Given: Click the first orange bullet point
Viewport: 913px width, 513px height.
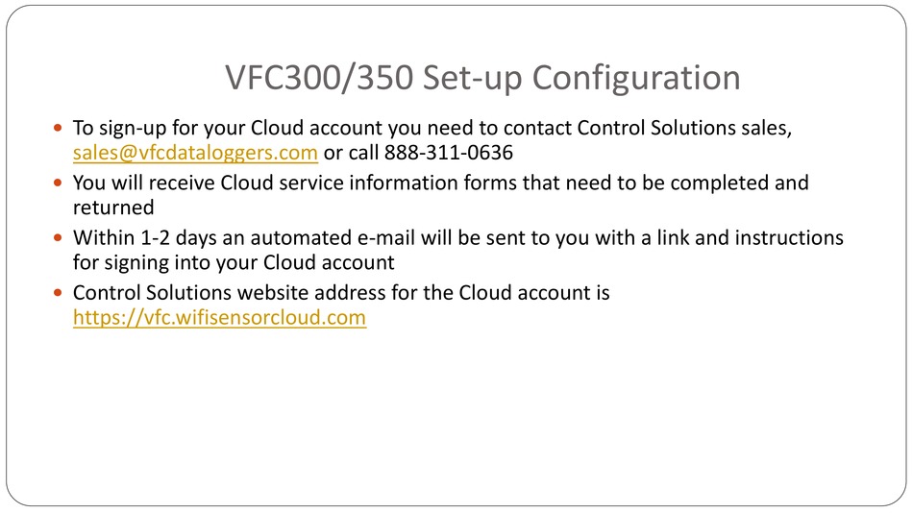Looking at the screenshot, I should tap(57, 128).
